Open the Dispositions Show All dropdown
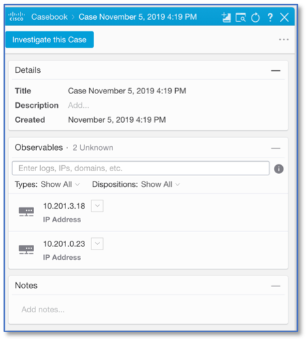 (160, 184)
